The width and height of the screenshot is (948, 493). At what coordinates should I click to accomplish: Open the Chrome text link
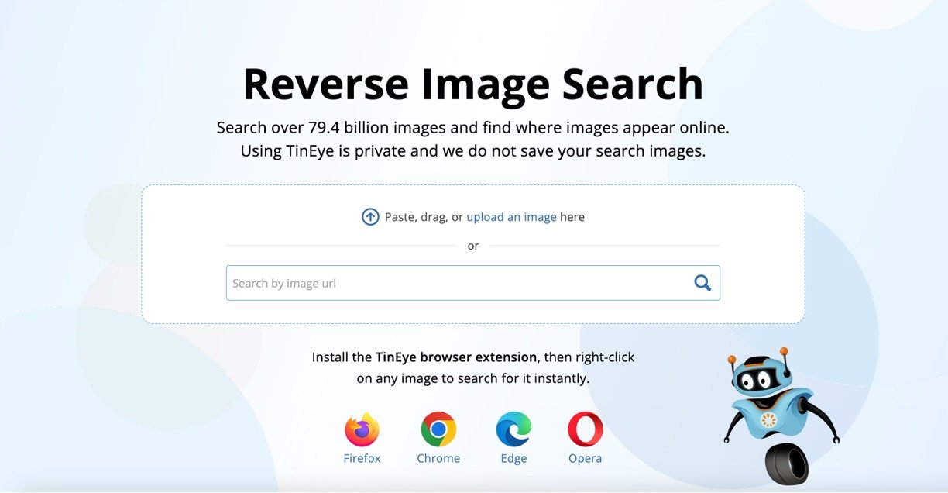(438, 458)
